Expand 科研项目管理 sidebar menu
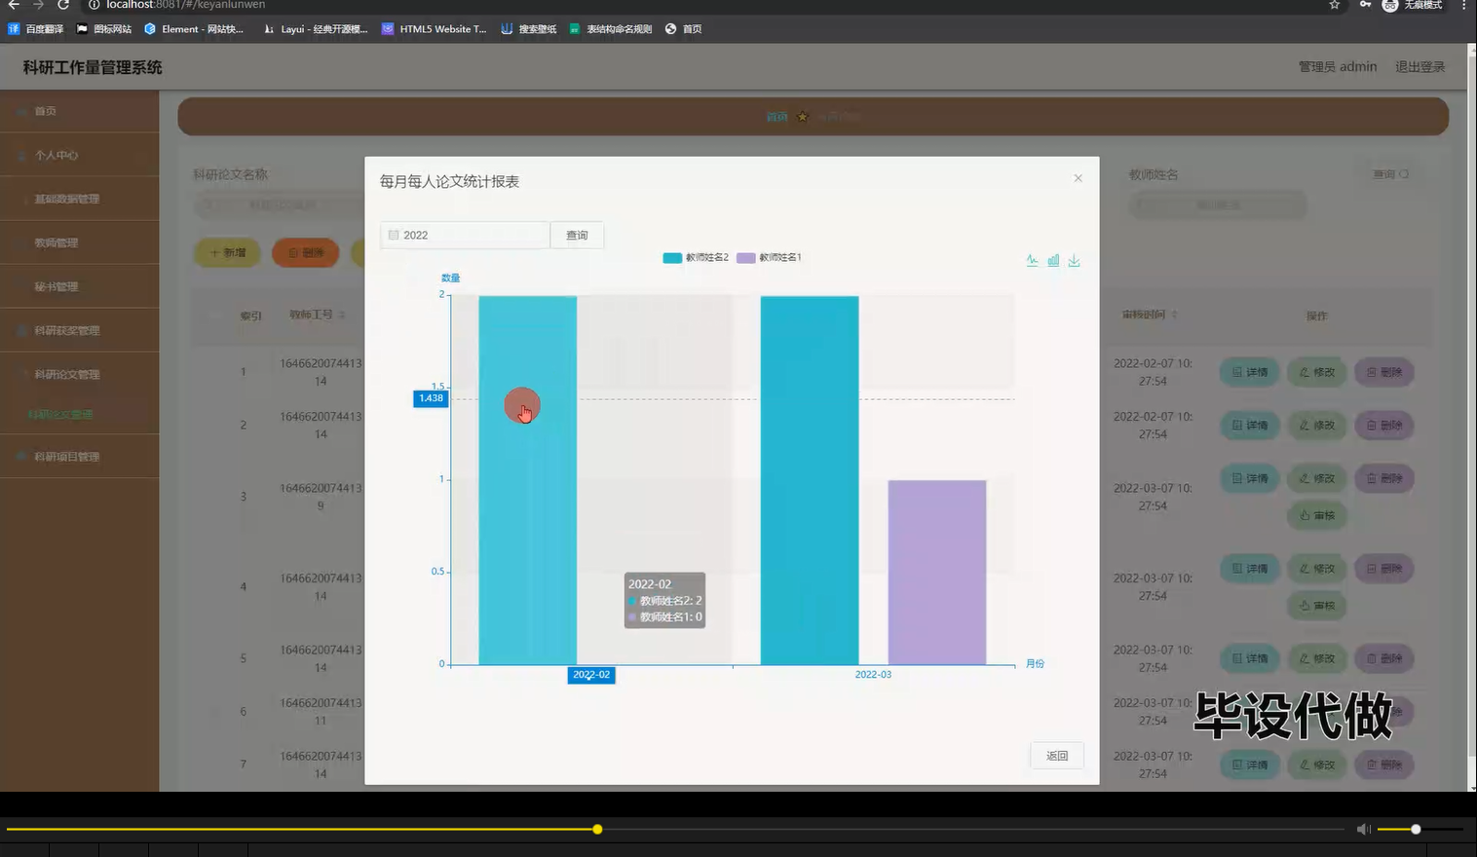 [79, 456]
